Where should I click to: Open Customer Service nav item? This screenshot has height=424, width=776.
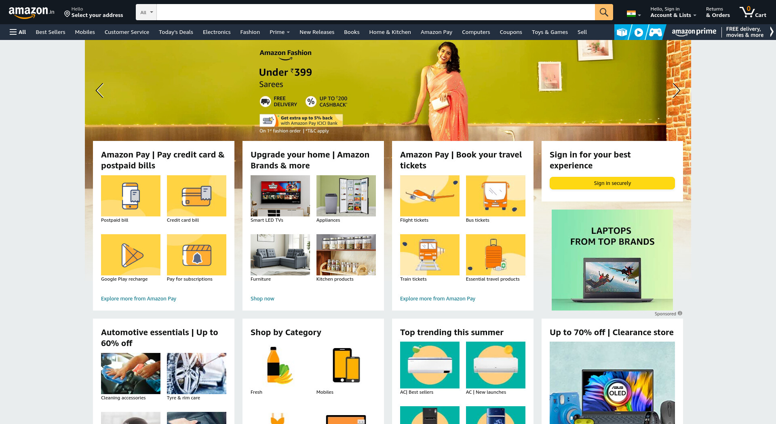coord(127,32)
